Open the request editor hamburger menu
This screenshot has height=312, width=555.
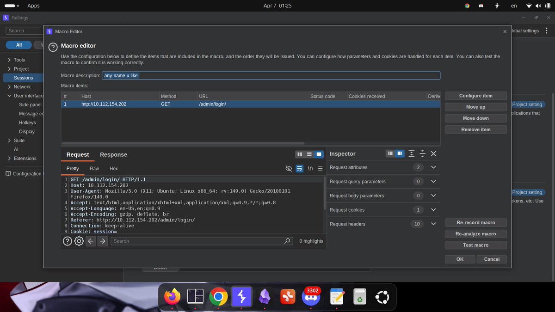click(320, 169)
